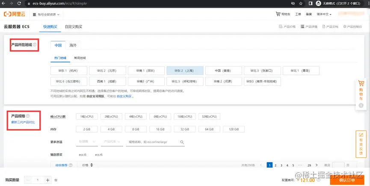Click the help icon beside 产品所在地域
Viewport: 370px width, 186px height.
point(35,44)
